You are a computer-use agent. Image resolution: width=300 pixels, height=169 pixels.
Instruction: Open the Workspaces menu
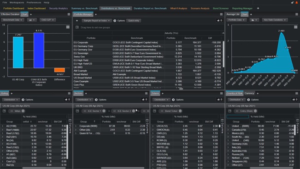[x=17, y=2]
